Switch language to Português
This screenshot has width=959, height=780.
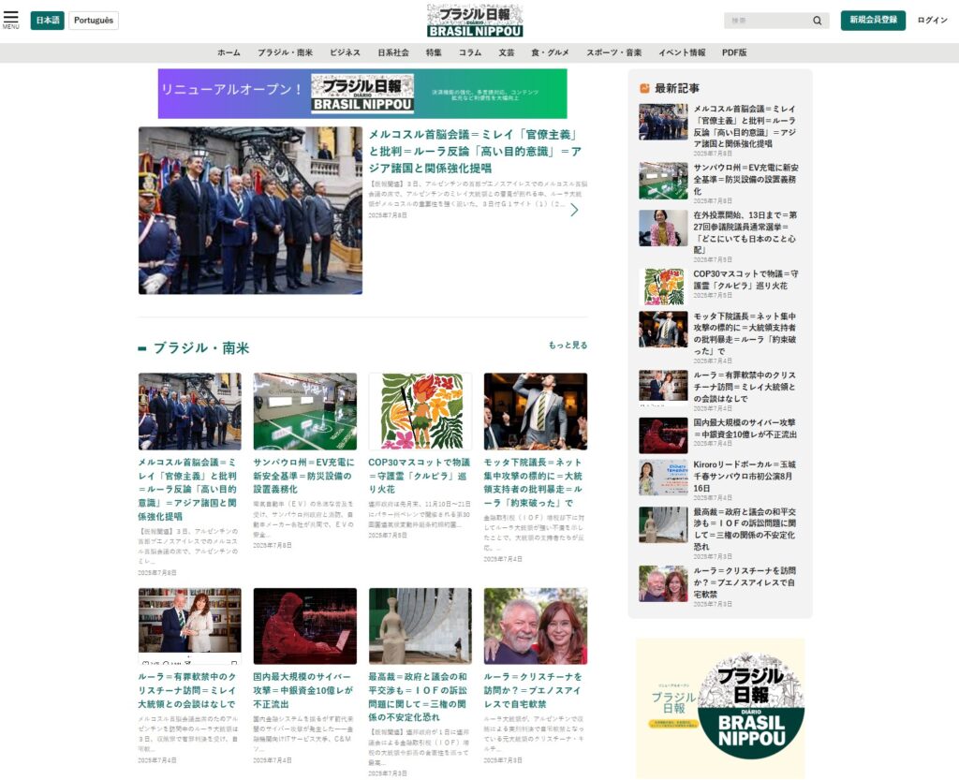[x=94, y=21]
